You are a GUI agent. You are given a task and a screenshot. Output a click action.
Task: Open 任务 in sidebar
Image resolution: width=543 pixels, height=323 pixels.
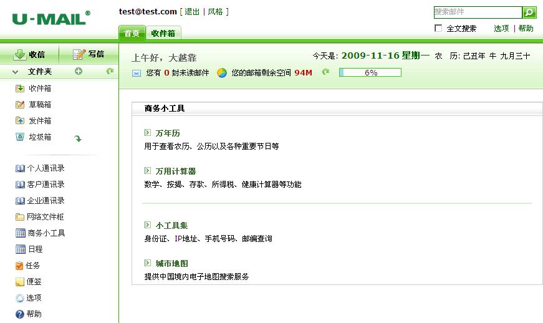tap(33, 266)
